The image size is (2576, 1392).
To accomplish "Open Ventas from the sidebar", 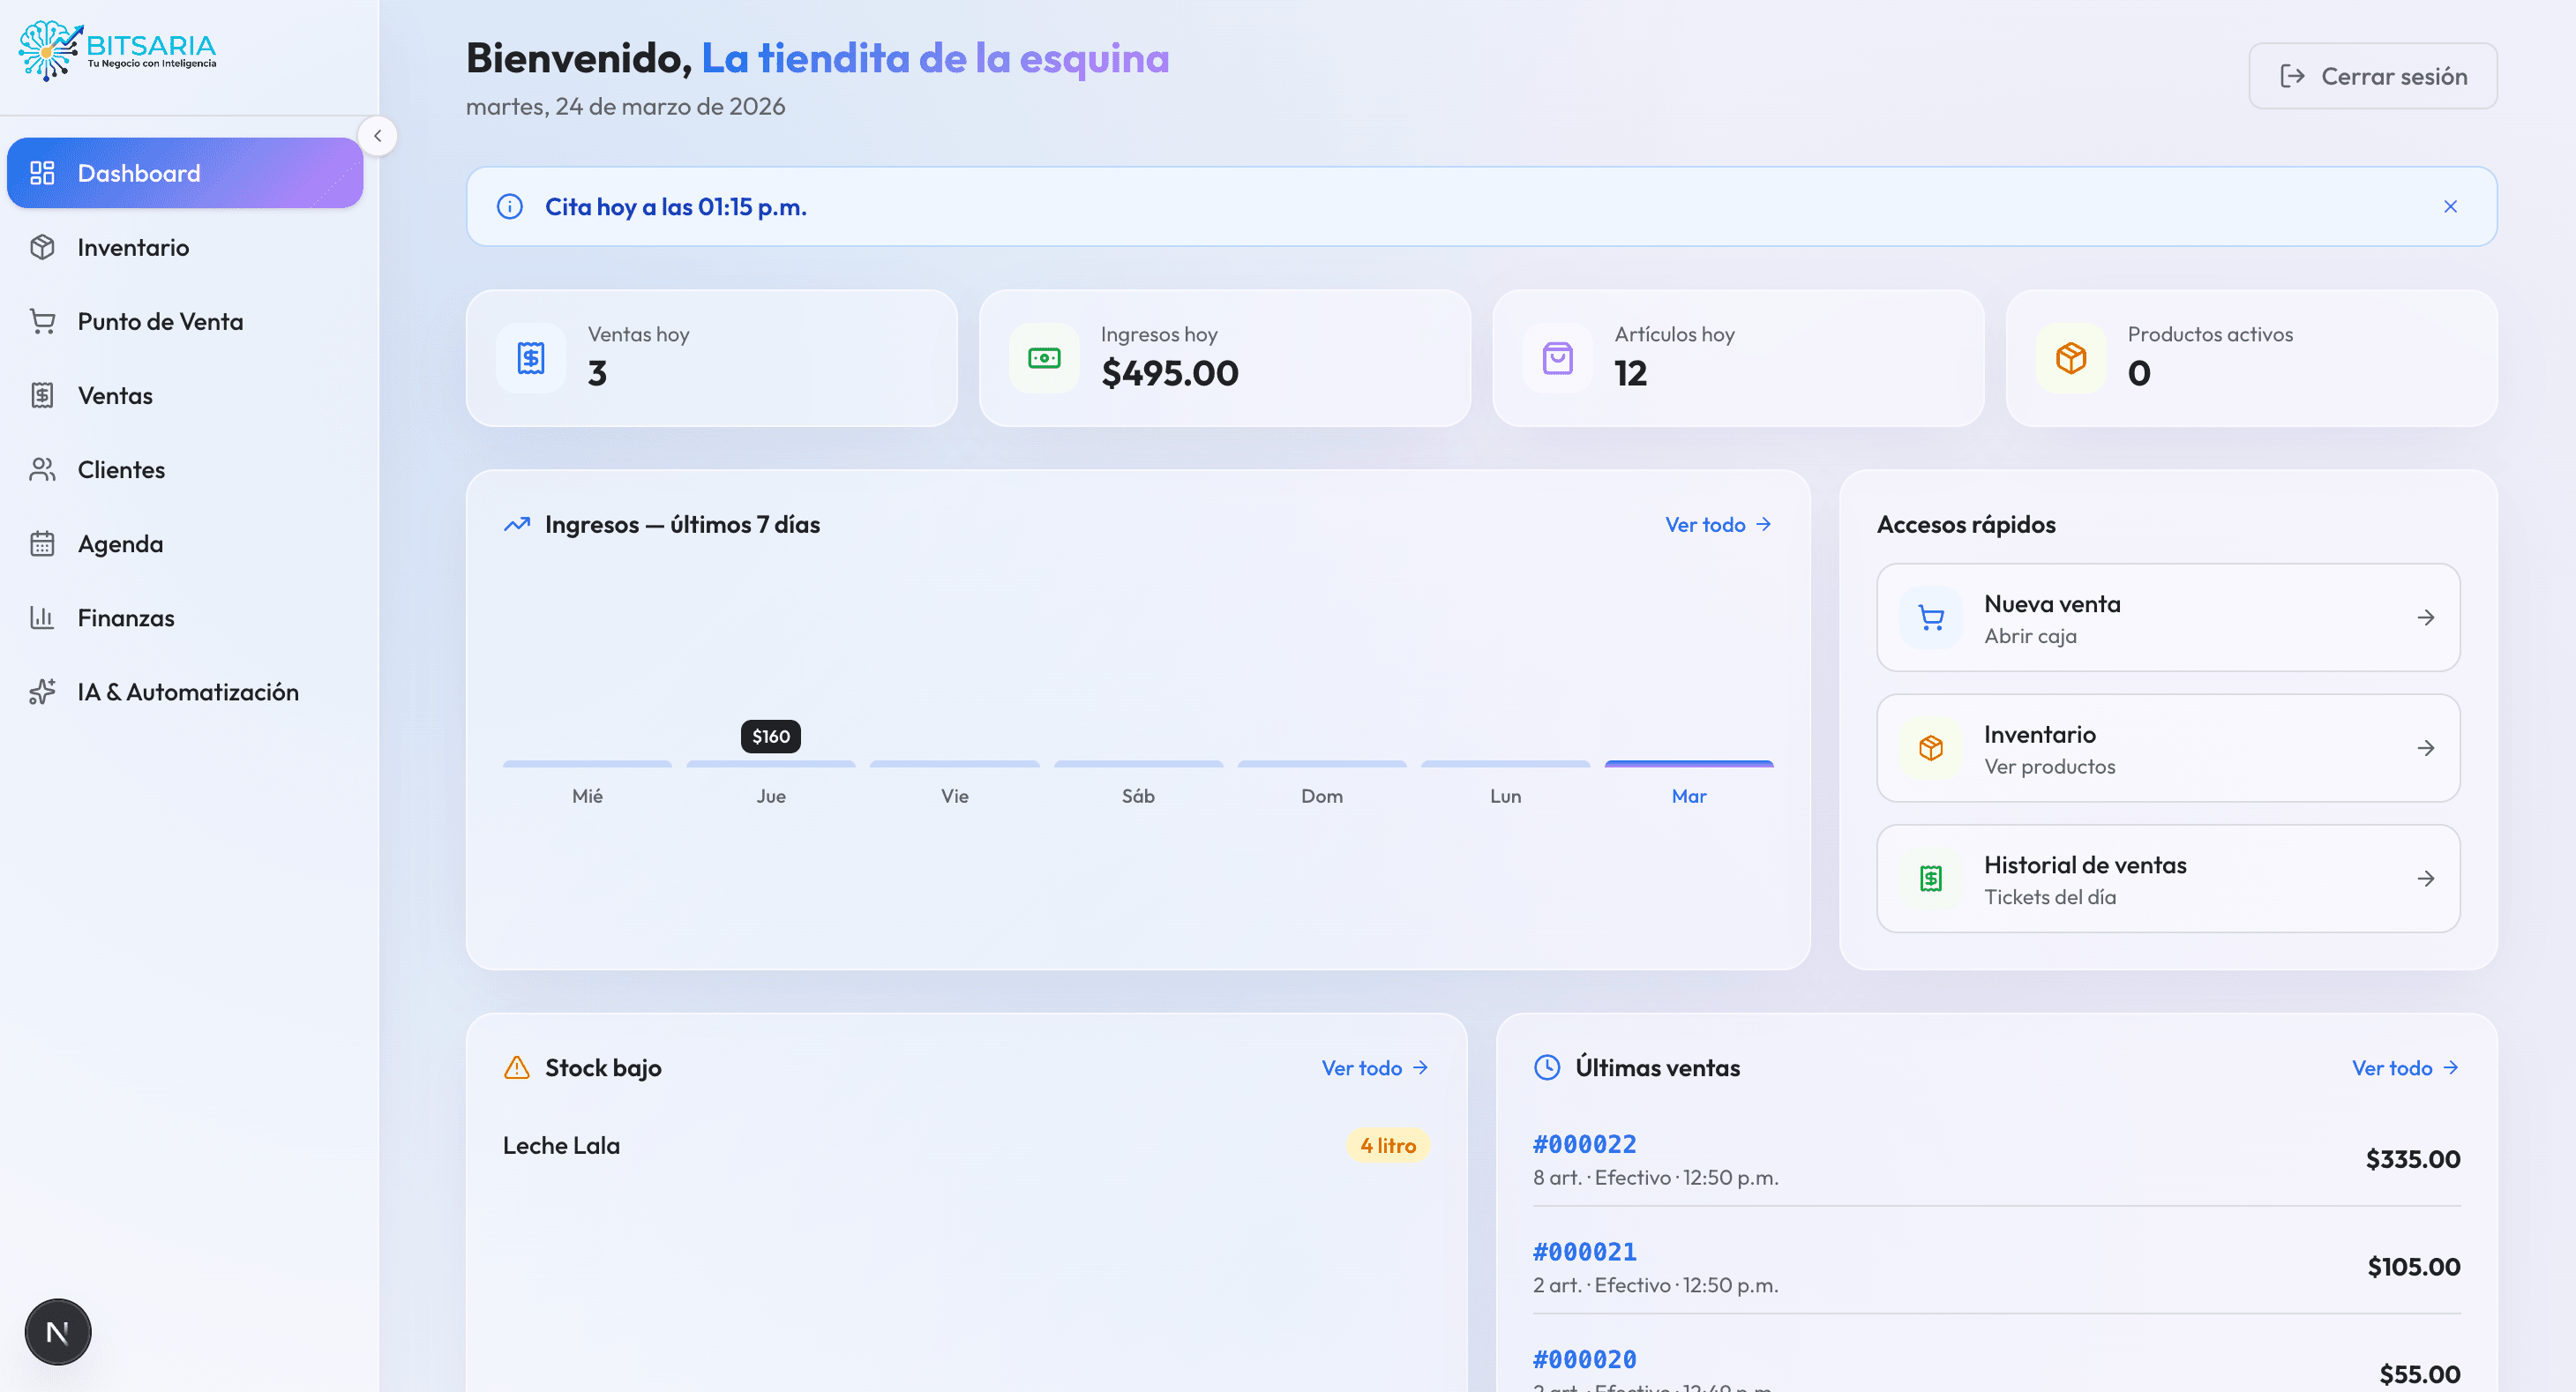I will (114, 395).
